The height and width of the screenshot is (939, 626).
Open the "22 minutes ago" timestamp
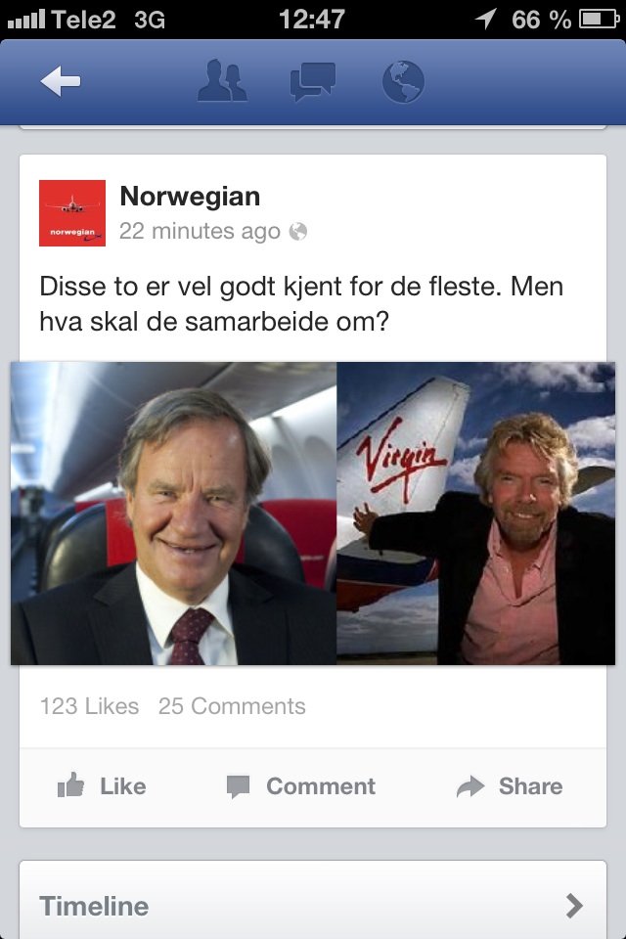coord(200,232)
